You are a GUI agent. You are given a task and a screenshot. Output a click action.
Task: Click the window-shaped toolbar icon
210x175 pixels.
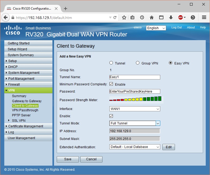(161, 17)
